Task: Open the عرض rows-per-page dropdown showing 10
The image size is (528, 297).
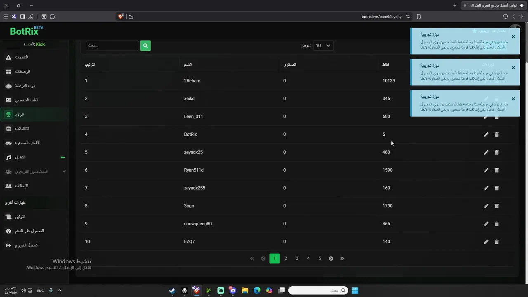Action: pyautogui.click(x=323, y=45)
